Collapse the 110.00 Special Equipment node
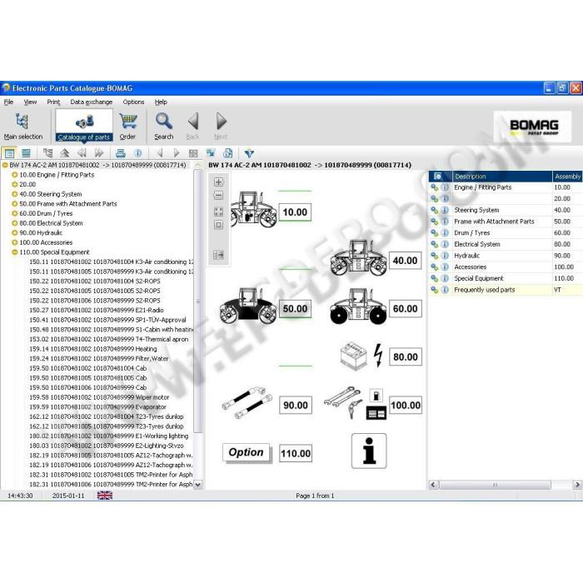 [15, 252]
